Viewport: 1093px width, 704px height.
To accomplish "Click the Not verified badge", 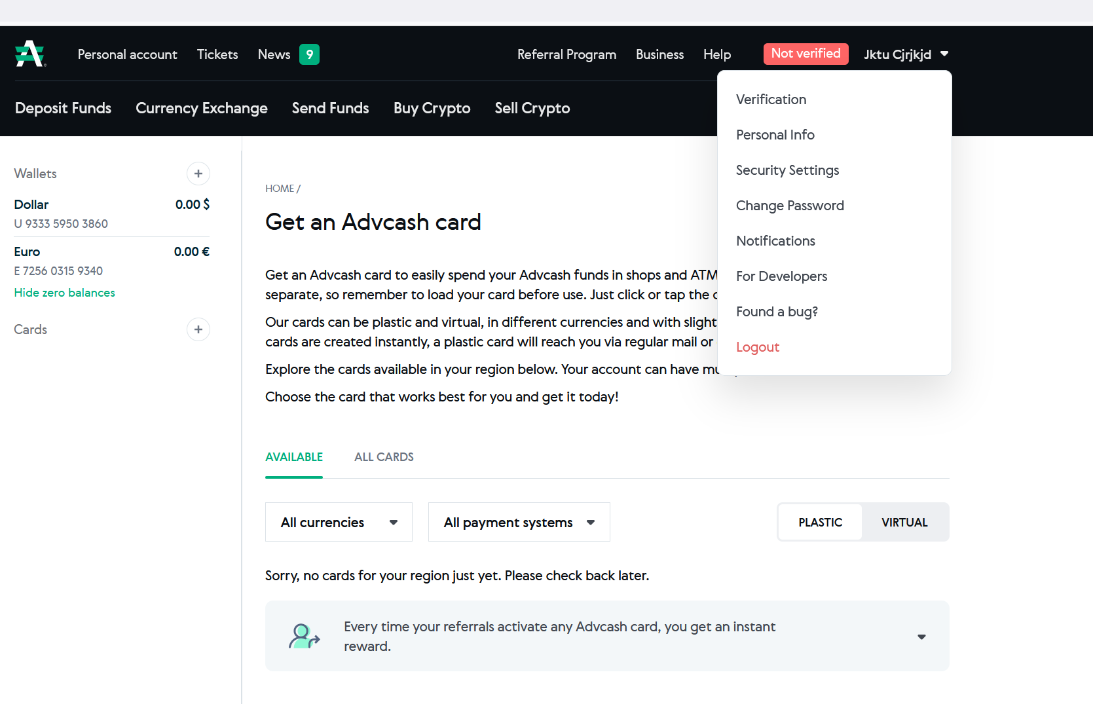I will [x=806, y=54].
